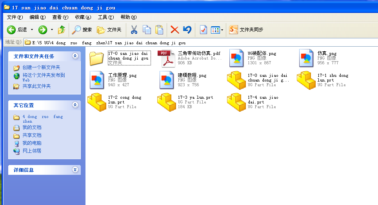Viewport: 378px width, 205px height.
Task: Open the Views dropdown button
Action: pyautogui.click(x=217, y=30)
